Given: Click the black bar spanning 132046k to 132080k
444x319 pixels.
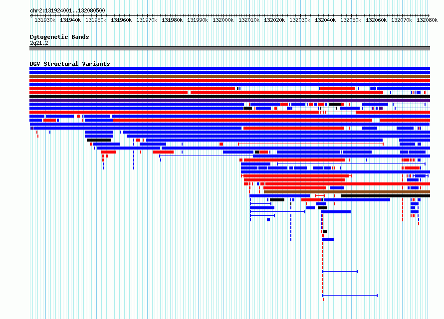Looking at the screenshot, I should [x=386, y=196].
